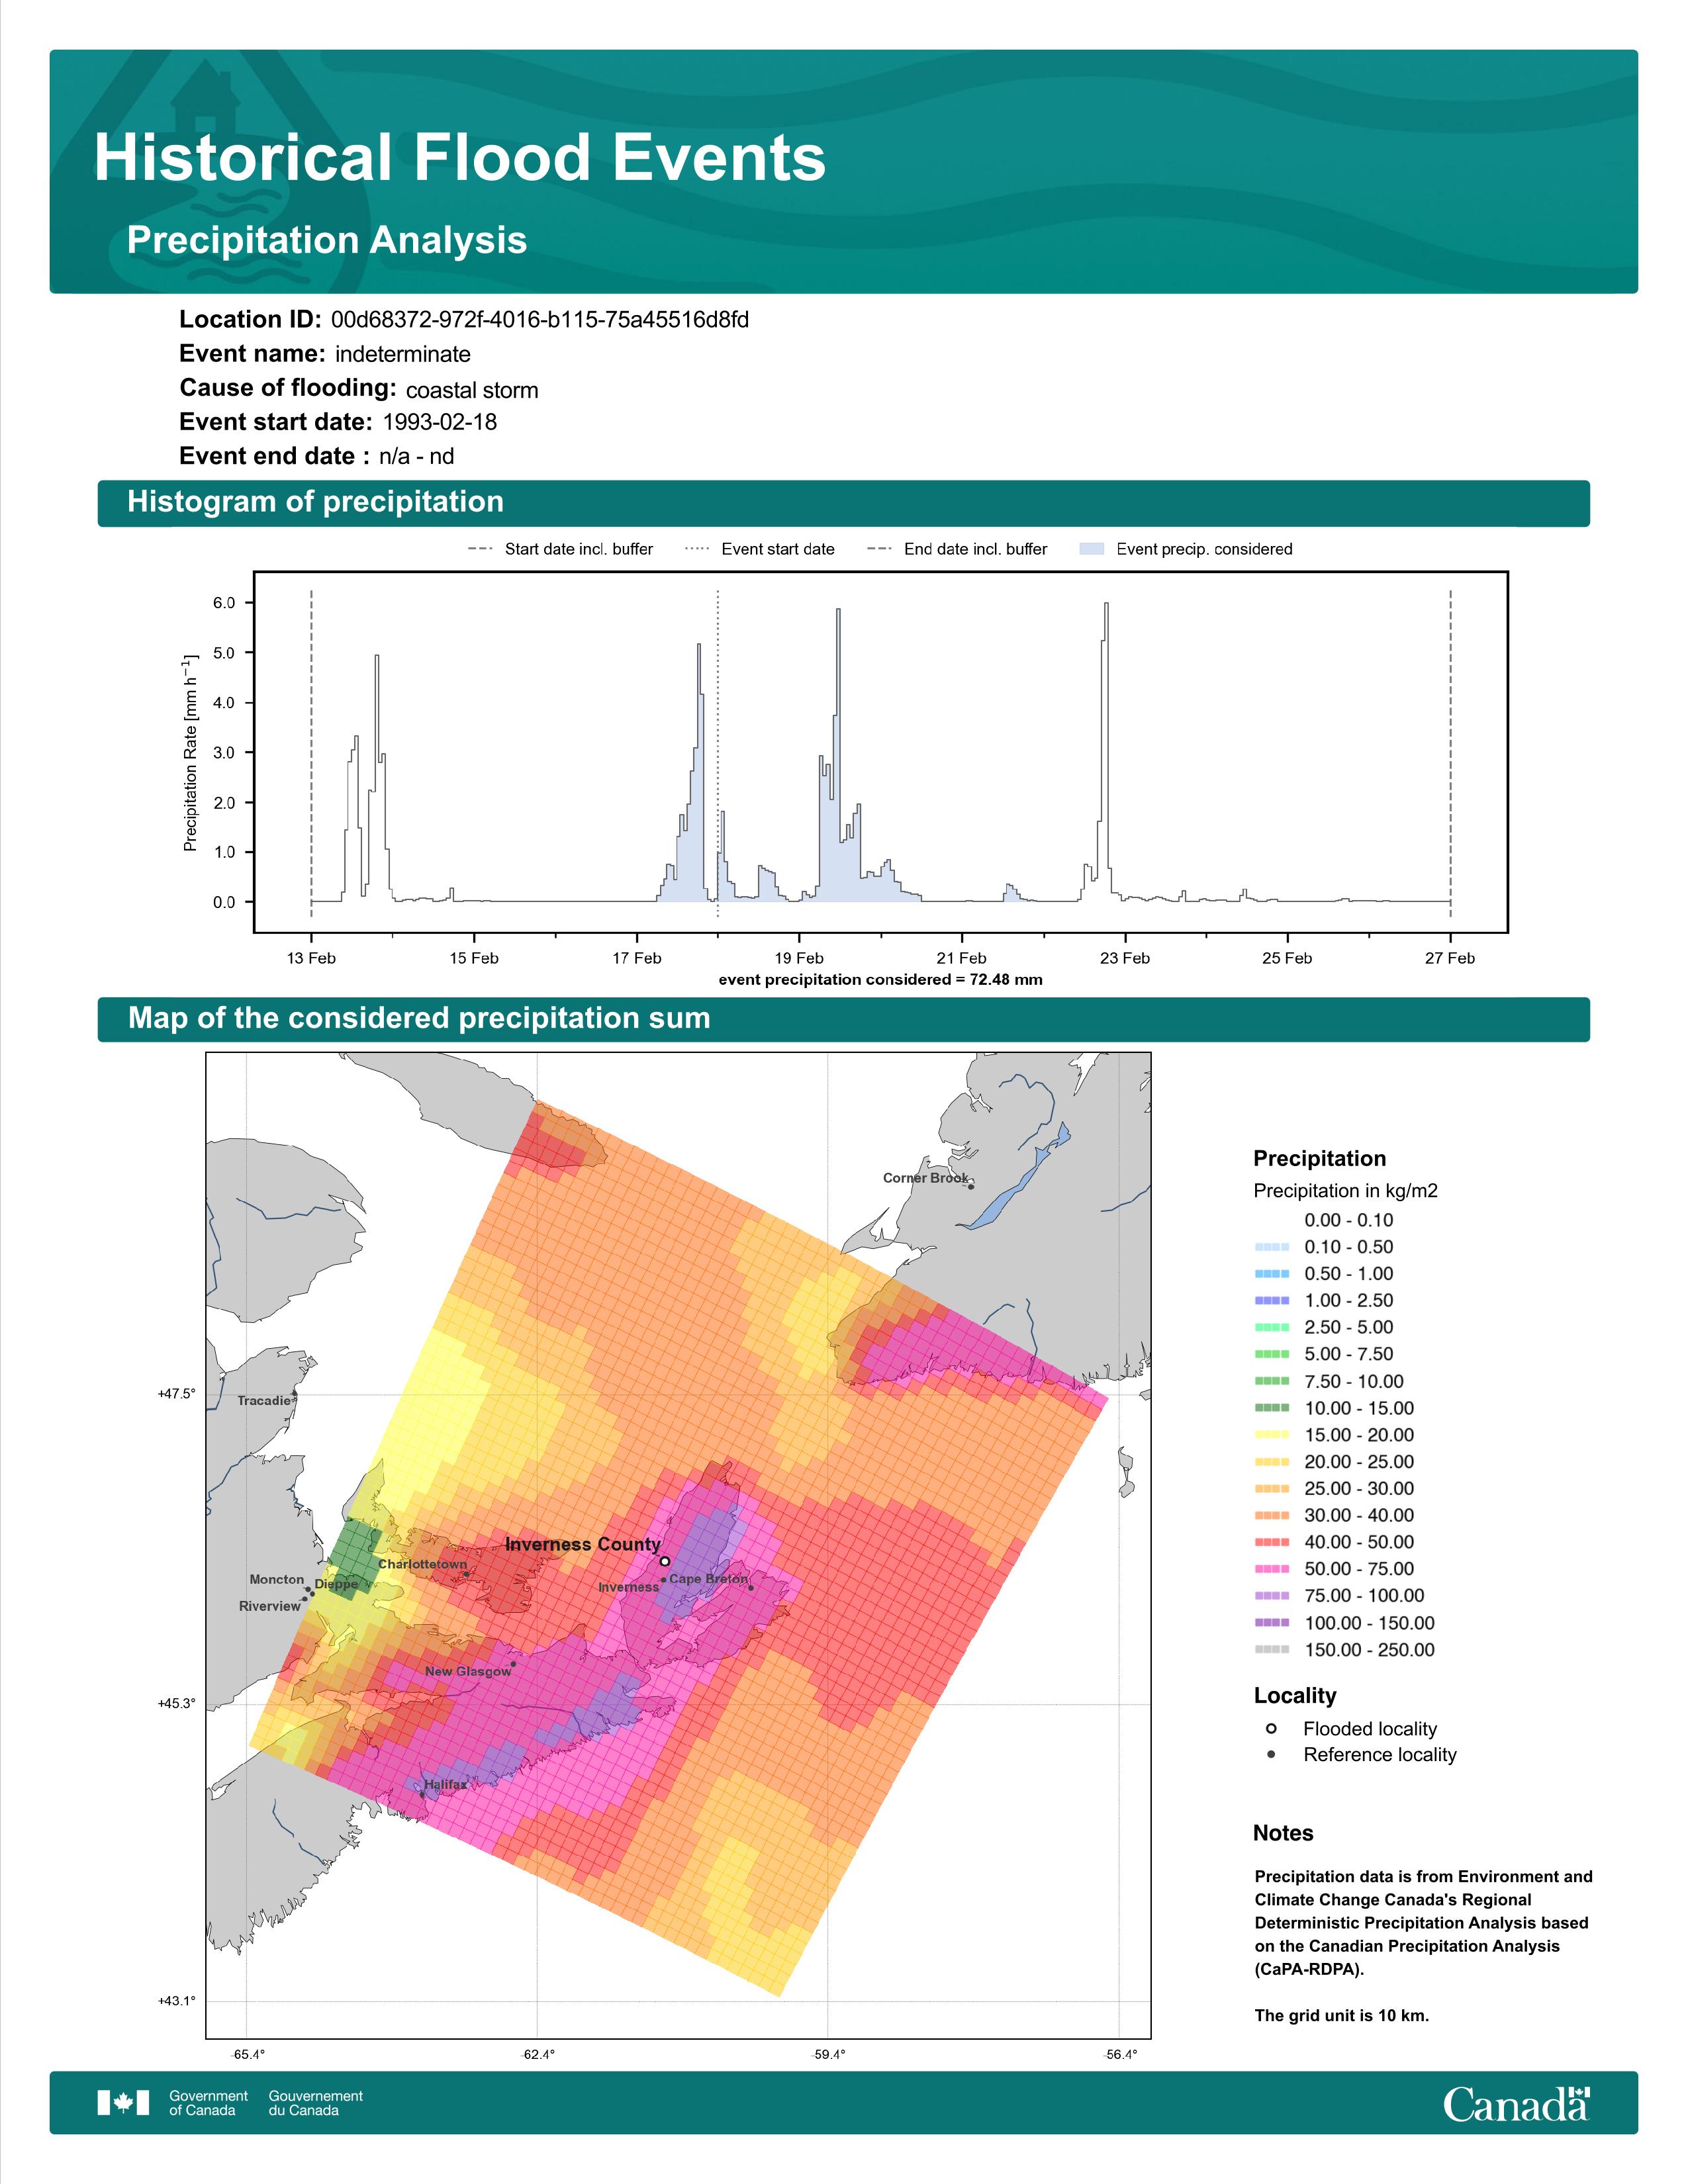Click the Moncton label on map
The image size is (1688, 2184).
277,1579
